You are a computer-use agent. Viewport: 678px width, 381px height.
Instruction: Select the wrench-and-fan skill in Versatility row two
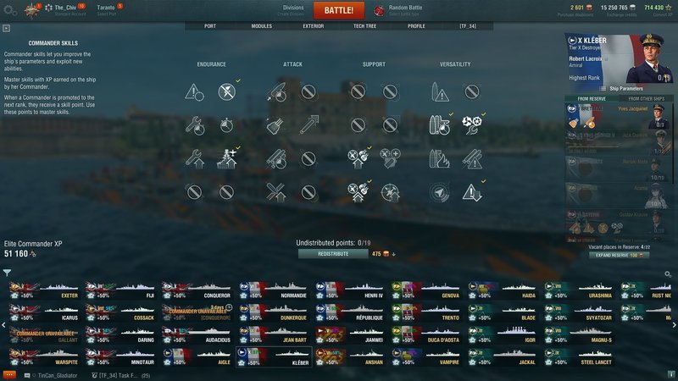(x=471, y=125)
